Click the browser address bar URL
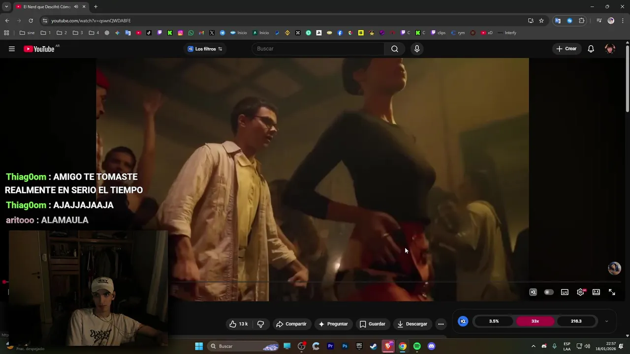Screen dimensions: 630x354 (91, 21)
